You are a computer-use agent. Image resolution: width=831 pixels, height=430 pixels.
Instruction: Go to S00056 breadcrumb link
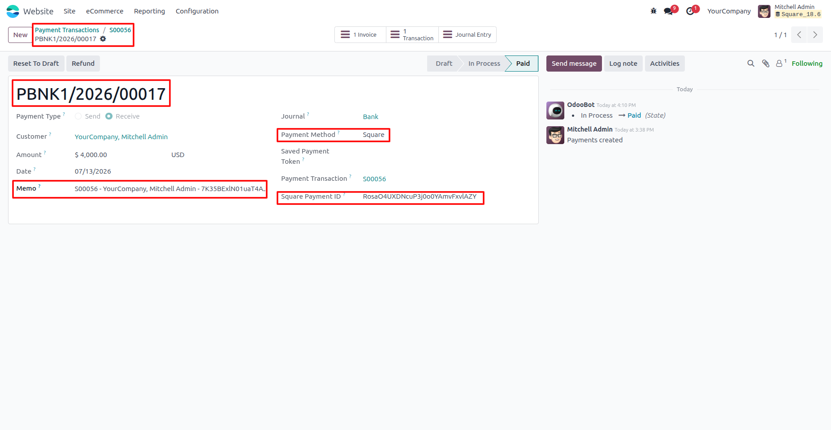click(x=120, y=30)
